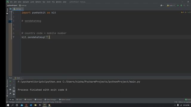Open the Terminal tool window tab
The width and height of the screenshot is (191, 107).
[x=38, y=100]
